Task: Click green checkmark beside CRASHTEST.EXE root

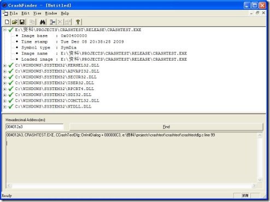Action: (11, 29)
